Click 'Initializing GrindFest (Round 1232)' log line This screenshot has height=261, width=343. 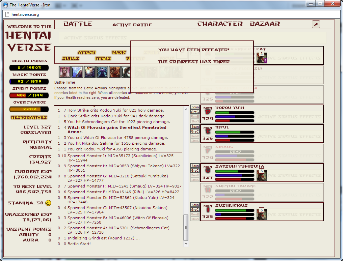click(103, 238)
